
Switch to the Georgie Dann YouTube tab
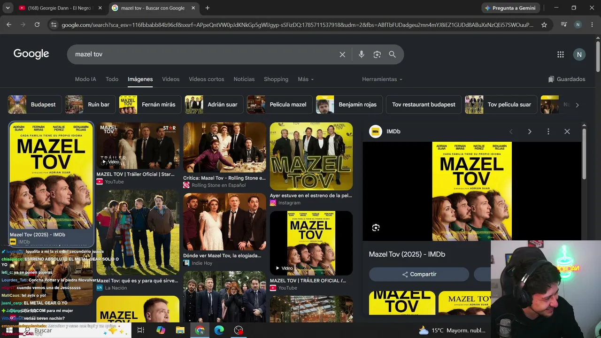pyautogui.click(x=61, y=8)
